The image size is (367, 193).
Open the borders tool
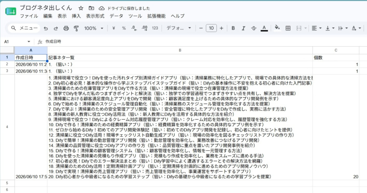point(288,28)
